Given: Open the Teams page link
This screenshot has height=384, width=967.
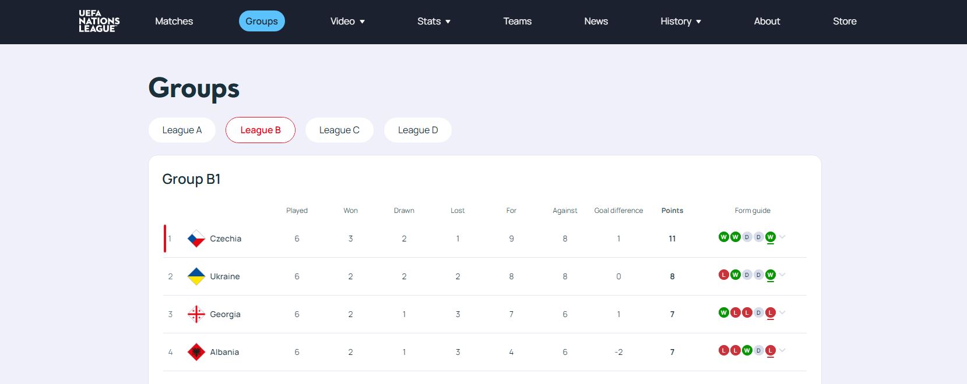Looking at the screenshot, I should pos(517,22).
